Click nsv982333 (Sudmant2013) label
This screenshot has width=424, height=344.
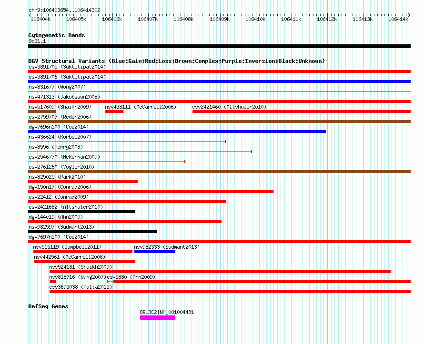coord(167,247)
